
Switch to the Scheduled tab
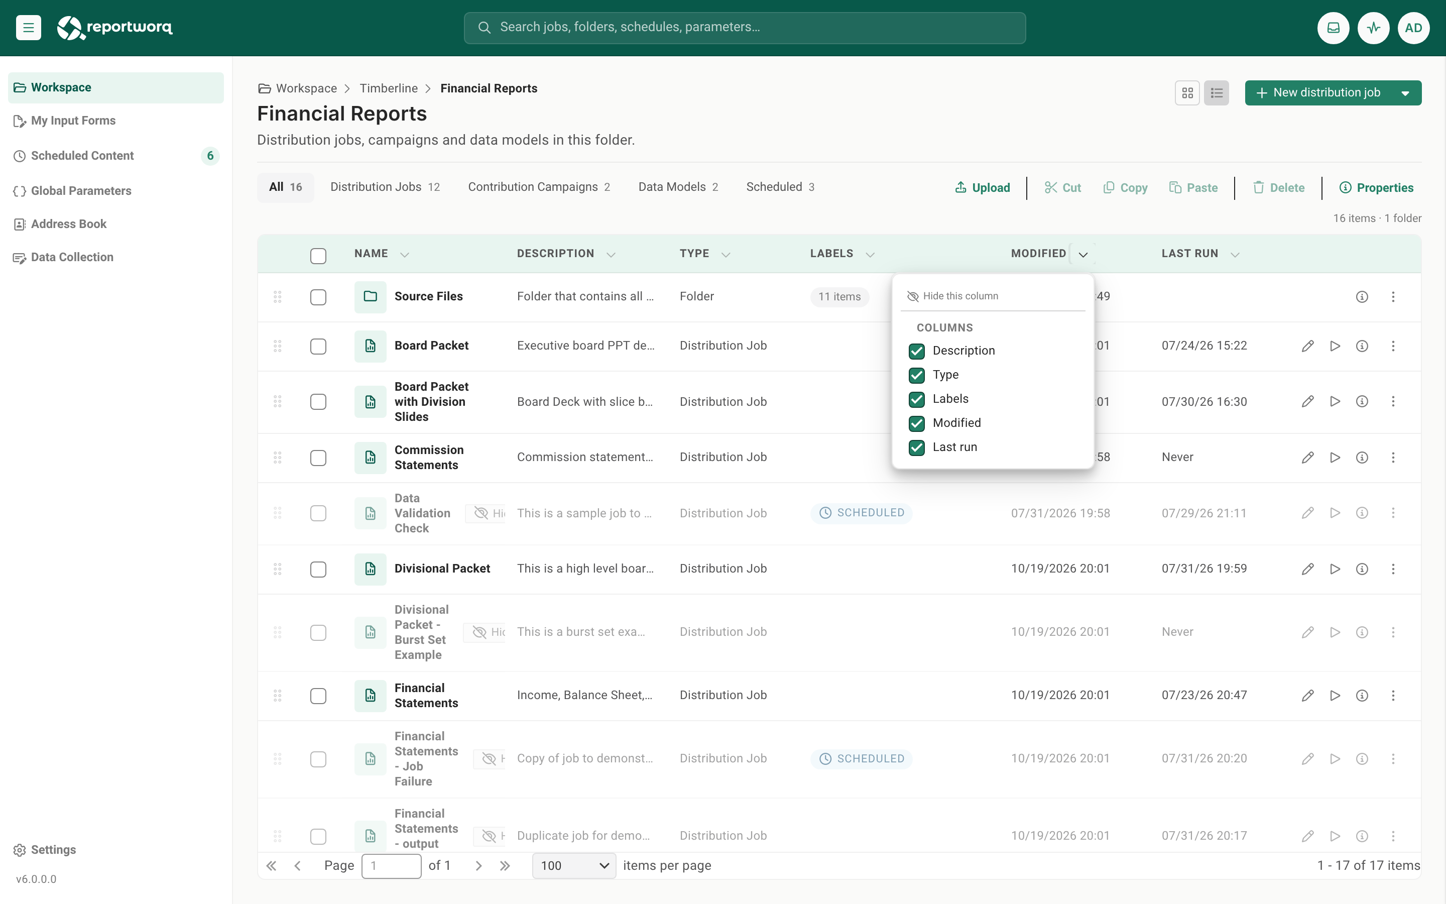coord(780,187)
